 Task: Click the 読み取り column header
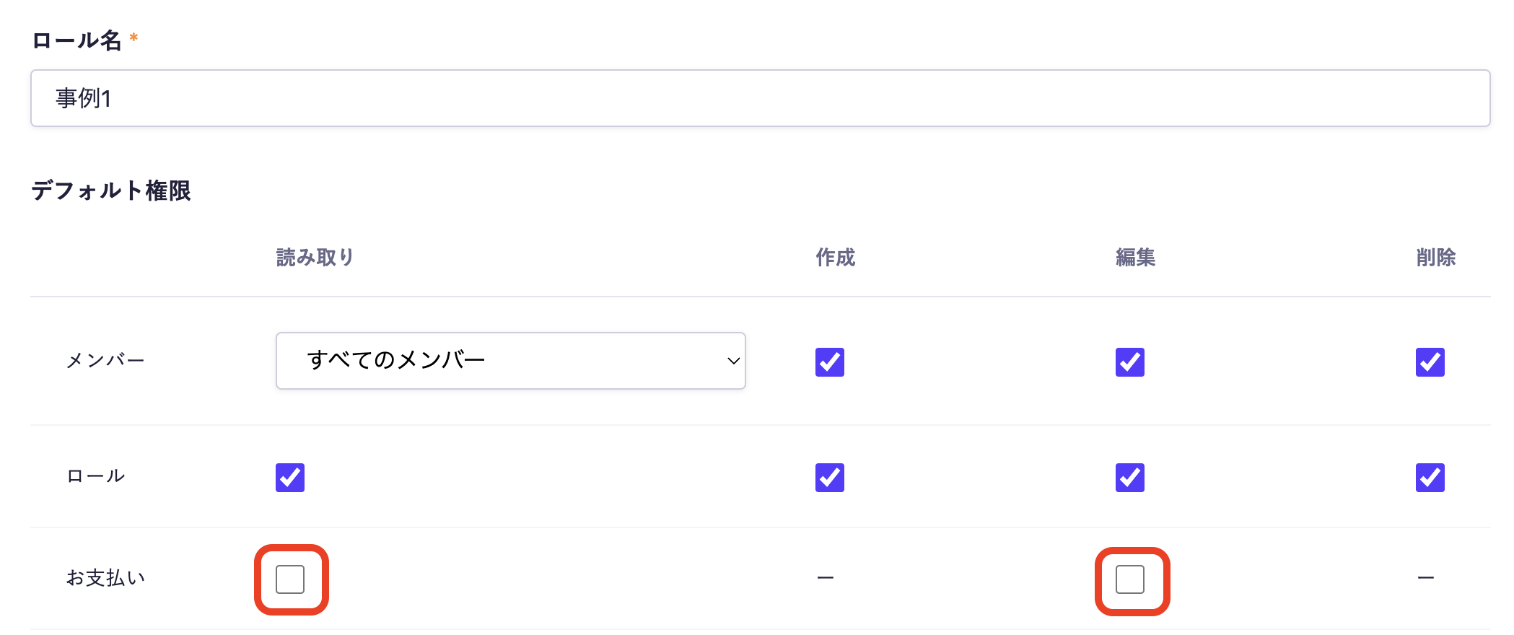[x=315, y=258]
